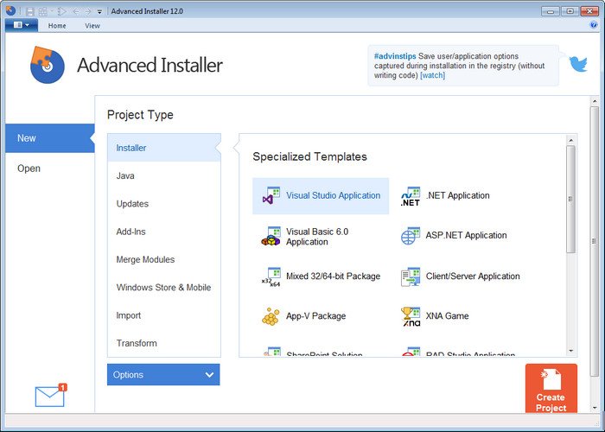Click the Project Type heading
The width and height of the screenshot is (605, 432).
(x=140, y=115)
